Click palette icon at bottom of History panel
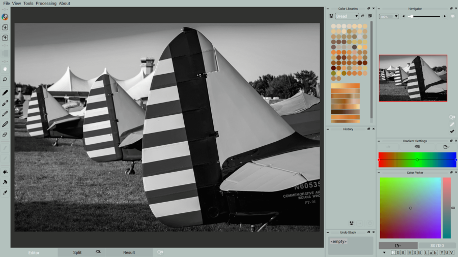Screen dimensions: 458x257 (x=351, y=223)
